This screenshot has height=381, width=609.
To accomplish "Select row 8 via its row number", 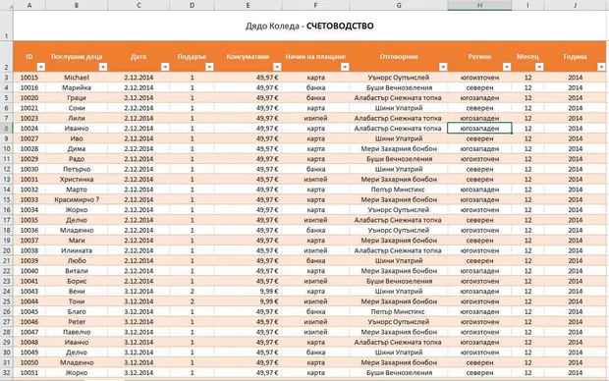I will [7, 129].
